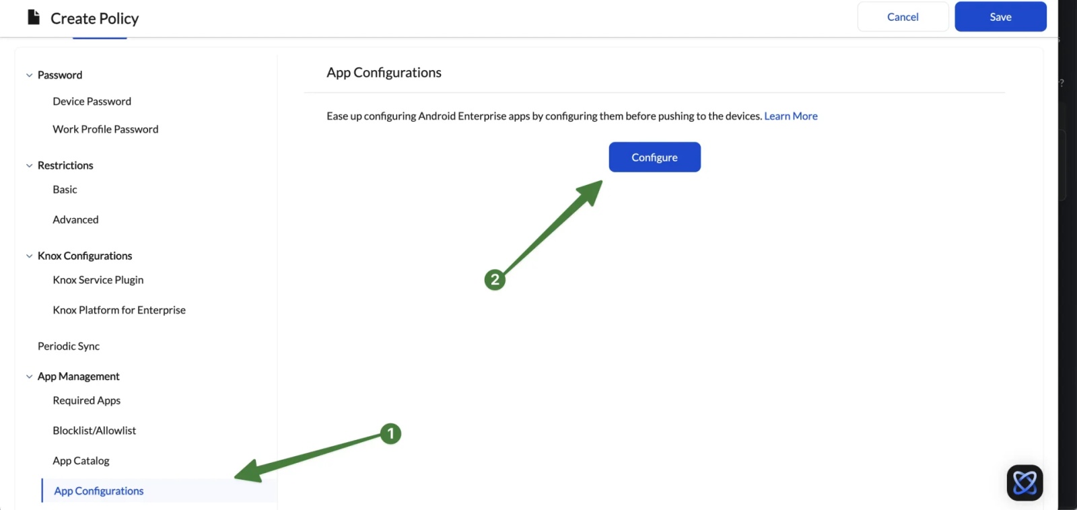Screen dimensions: 1077x510
Task: Select Knox Service Plugin
Action: click(98, 280)
